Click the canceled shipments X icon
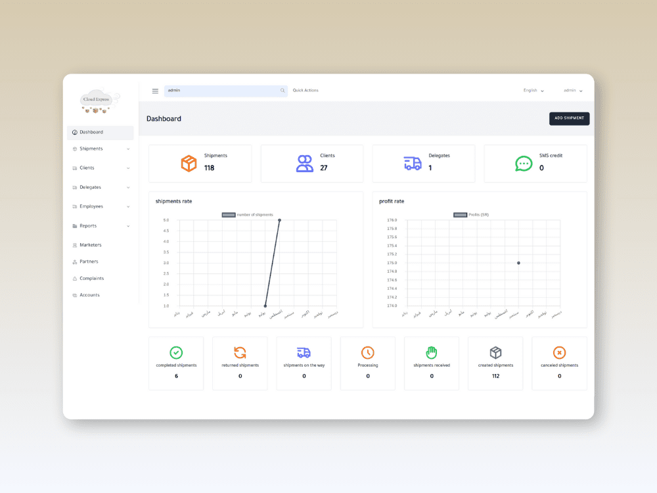The width and height of the screenshot is (657, 493). coord(559,352)
